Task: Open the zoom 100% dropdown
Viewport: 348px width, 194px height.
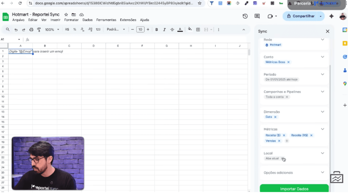Action: [52, 30]
